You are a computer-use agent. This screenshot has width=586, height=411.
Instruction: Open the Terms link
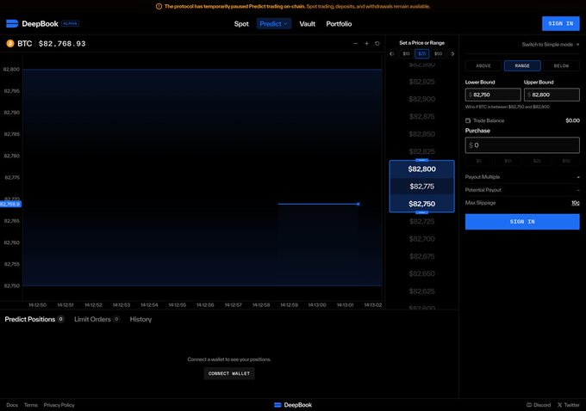tap(31, 405)
